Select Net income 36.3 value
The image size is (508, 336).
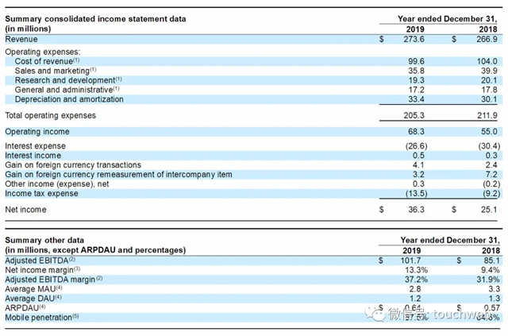416,210
